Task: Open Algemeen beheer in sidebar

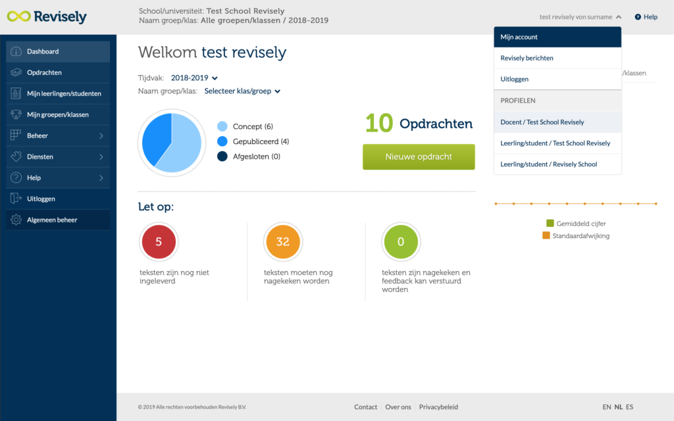Action: click(58, 220)
